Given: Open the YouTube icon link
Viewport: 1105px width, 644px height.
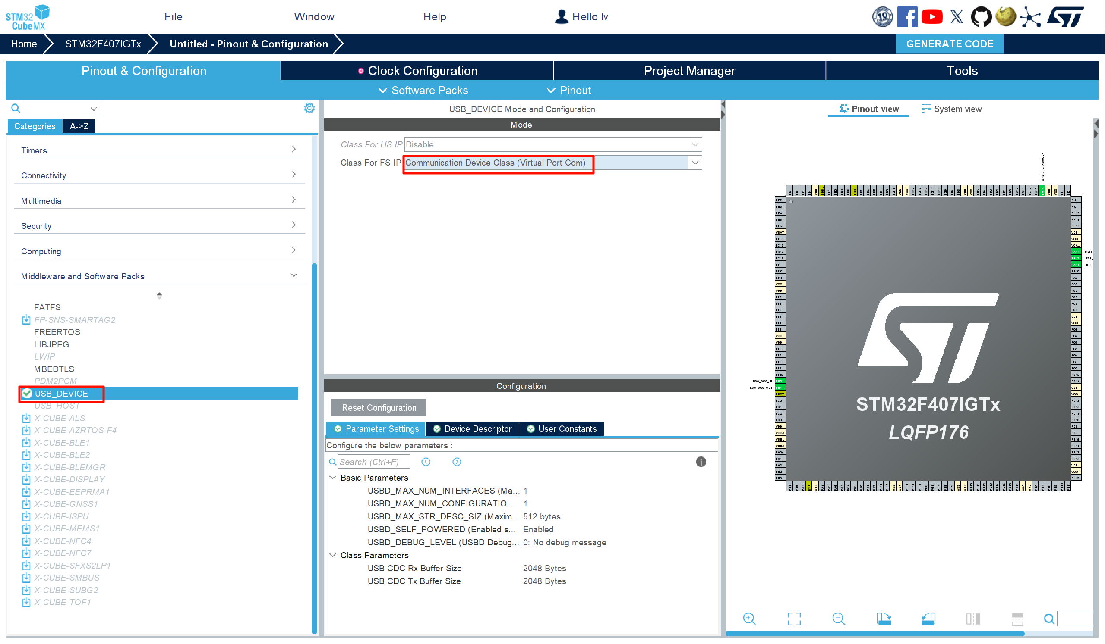Looking at the screenshot, I should coord(932,17).
